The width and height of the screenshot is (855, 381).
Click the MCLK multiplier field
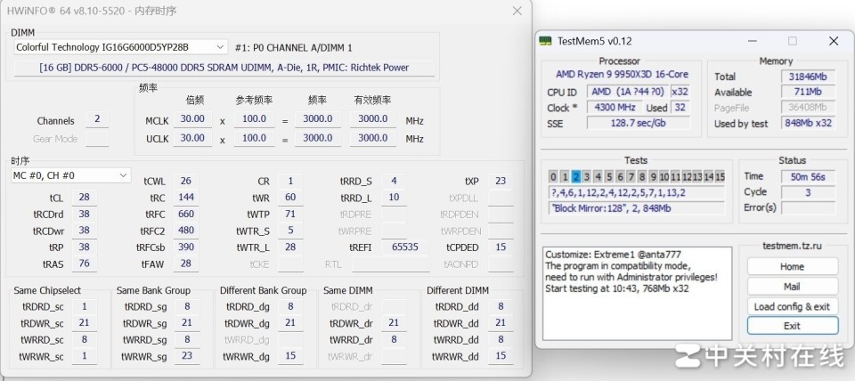point(191,119)
